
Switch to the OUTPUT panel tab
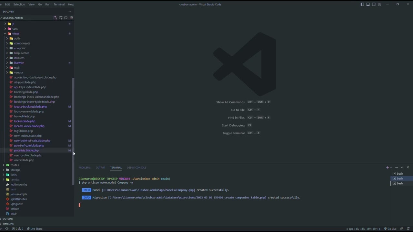[x=100, y=168]
